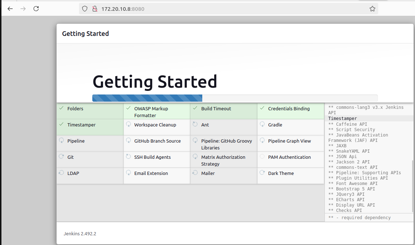415x245 pixels.
Task: Click the ECharts API log entry
Action: pos(346,200)
